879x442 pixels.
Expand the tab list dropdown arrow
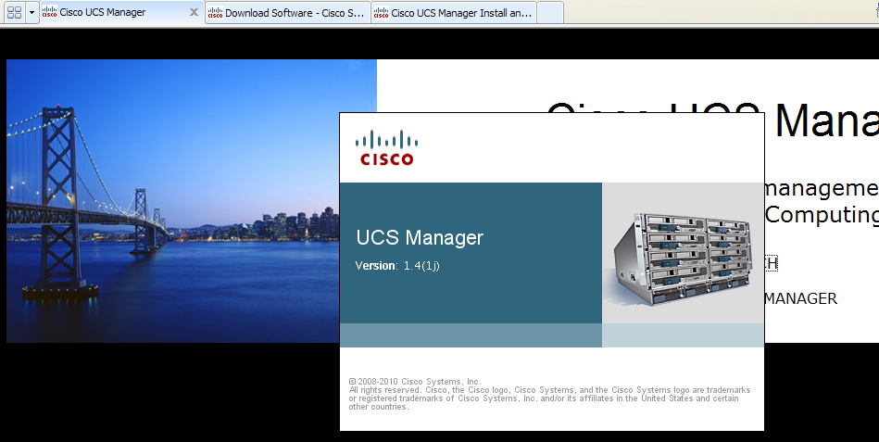click(31, 12)
